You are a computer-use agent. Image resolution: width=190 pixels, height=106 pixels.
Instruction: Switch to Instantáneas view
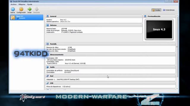[x=169, y=10]
